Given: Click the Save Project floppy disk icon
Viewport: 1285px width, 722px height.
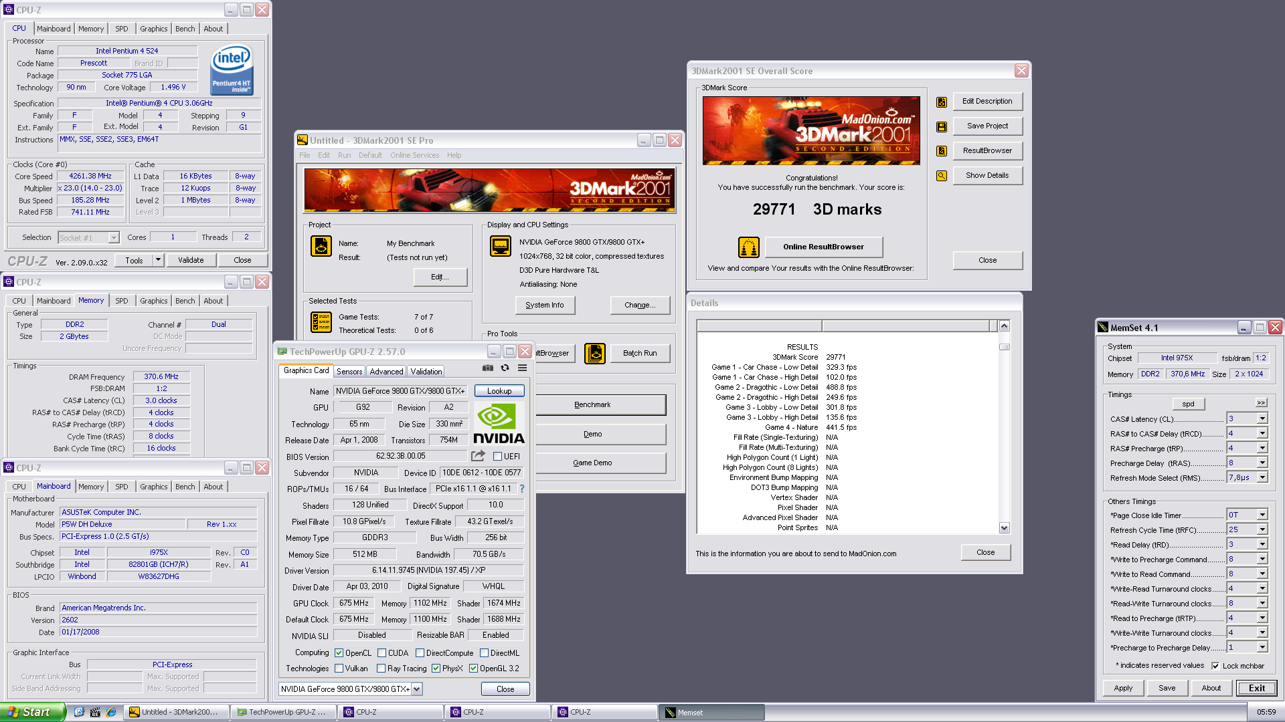Looking at the screenshot, I should [x=942, y=126].
